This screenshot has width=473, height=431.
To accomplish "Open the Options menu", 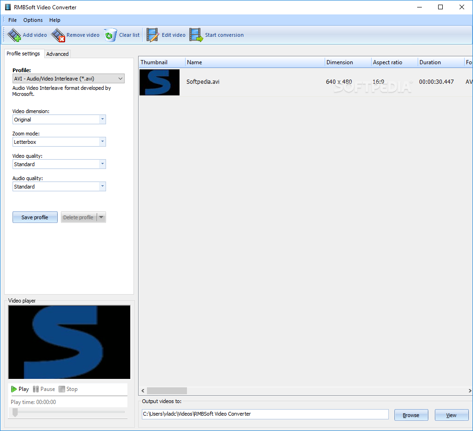I will point(33,20).
